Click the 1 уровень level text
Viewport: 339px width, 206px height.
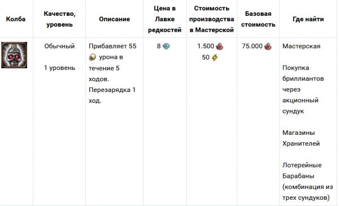tap(60, 68)
